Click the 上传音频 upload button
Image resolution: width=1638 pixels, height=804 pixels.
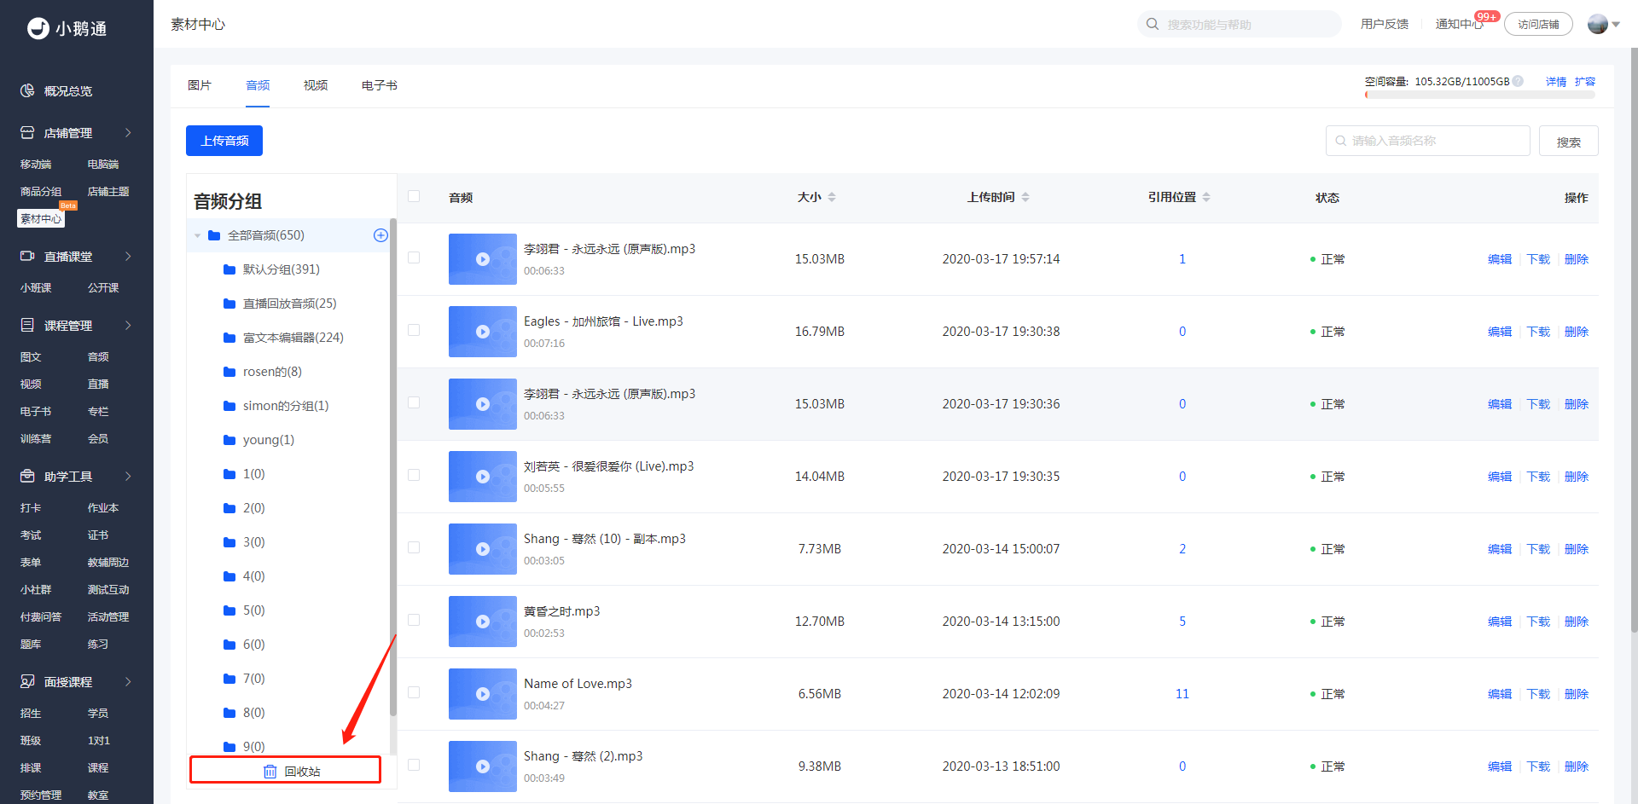click(x=224, y=141)
